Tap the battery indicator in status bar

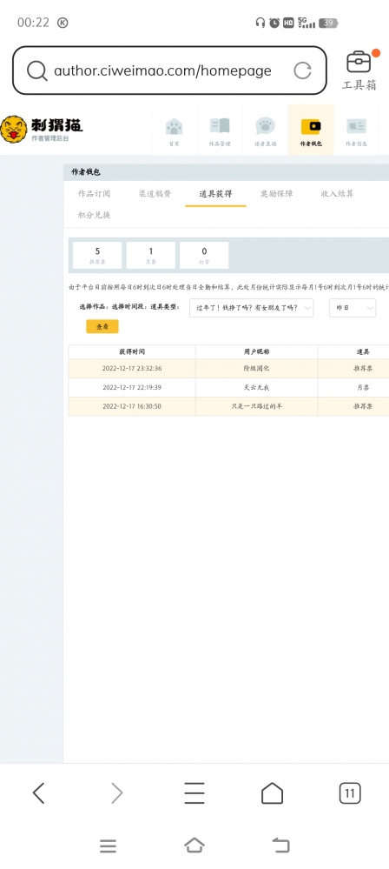point(328,23)
